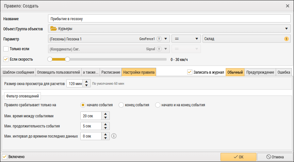Switch to Шаблон сообщения tab
The height and width of the screenshot is (162, 294).
point(18,72)
